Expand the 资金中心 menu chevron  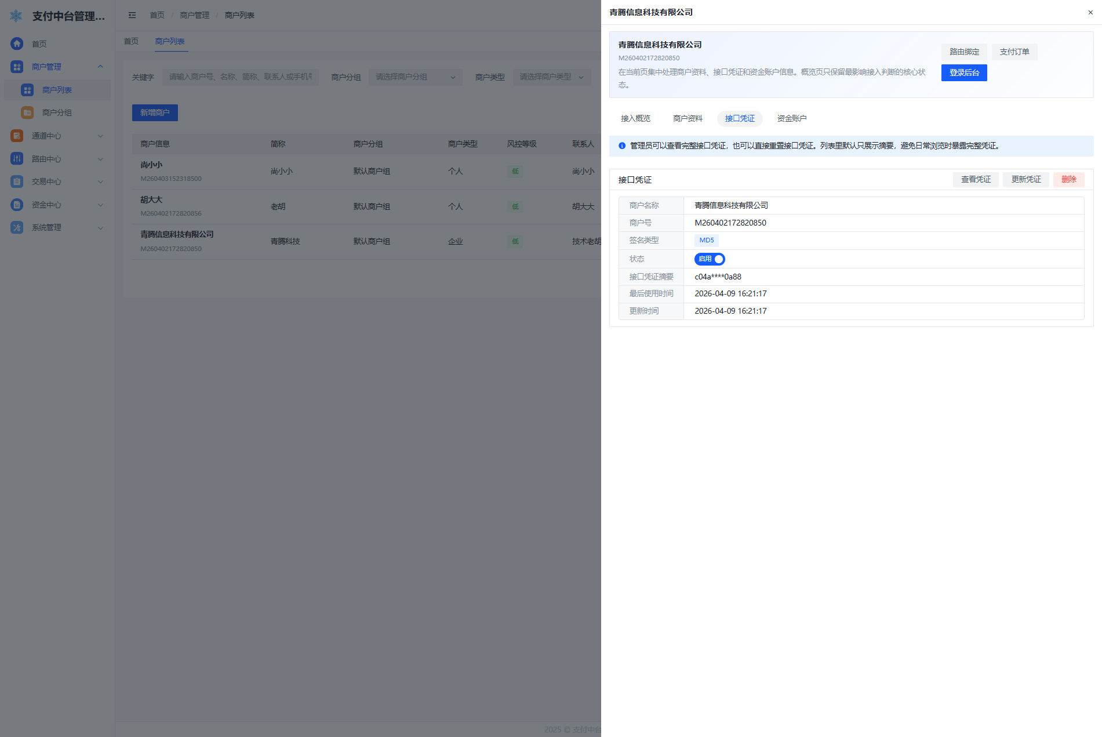(100, 205)
